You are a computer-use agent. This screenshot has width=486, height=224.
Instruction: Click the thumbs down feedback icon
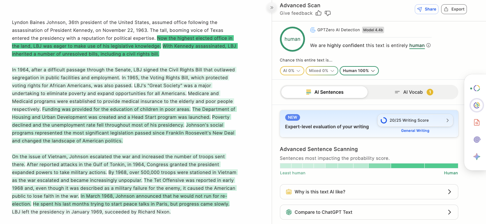[x=328, y=13]
